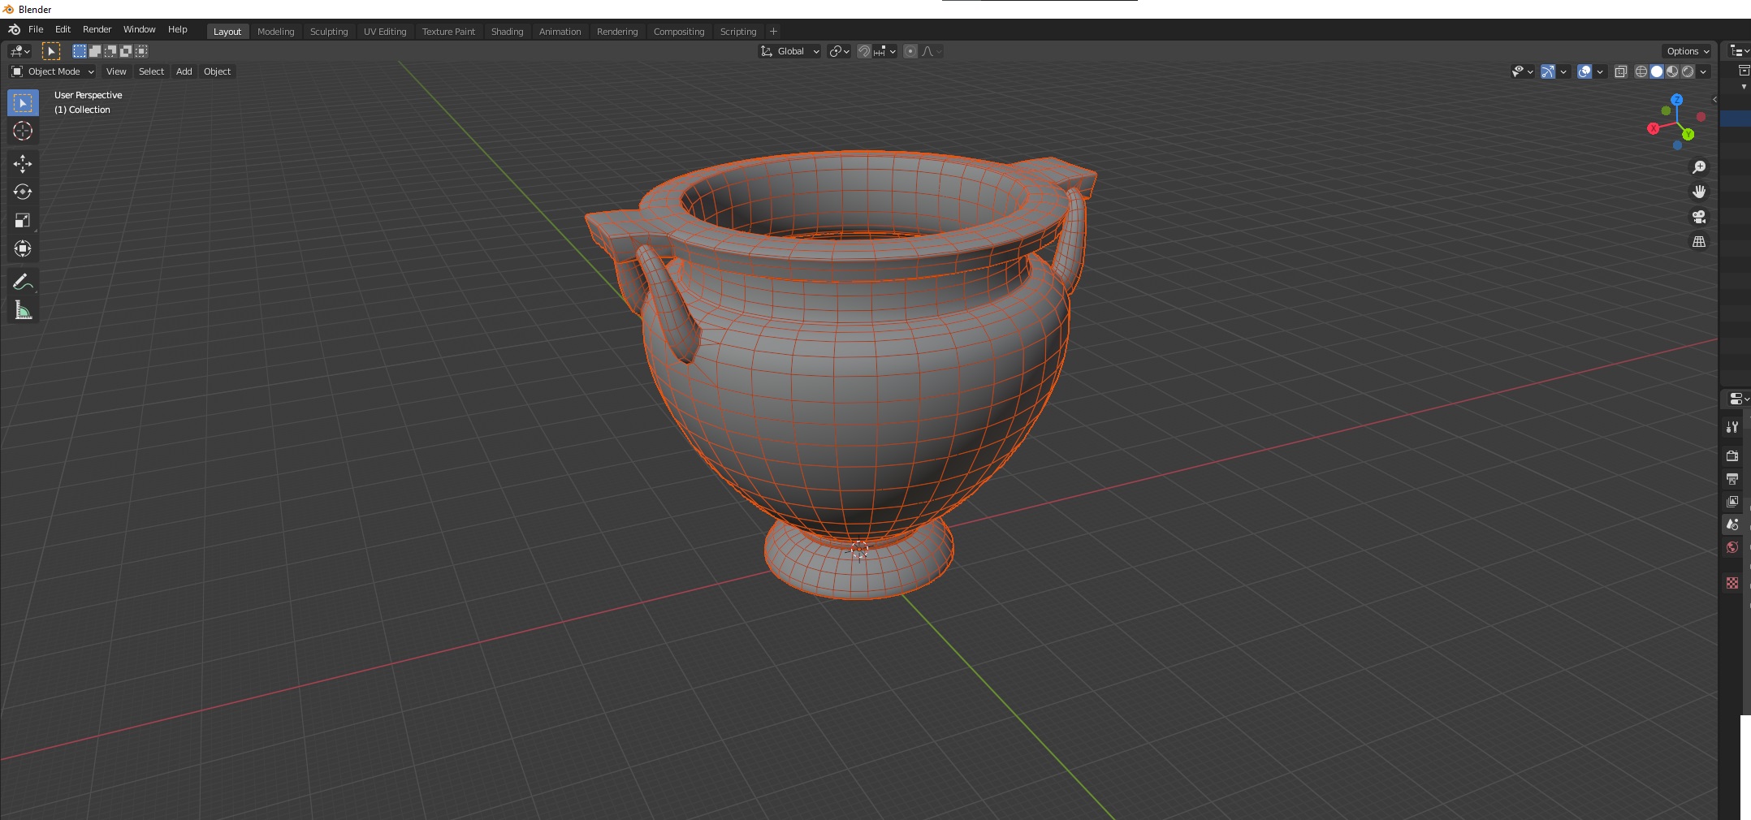
Task: Select the Transform tool
Action: coord(23,249)
